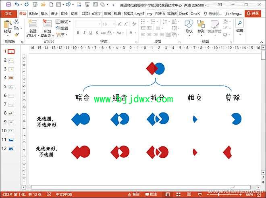Switch to the 设计 Design tab
The width and height of the screenshot is (266, 198).
pyautogui.click(x=54, y=14)
